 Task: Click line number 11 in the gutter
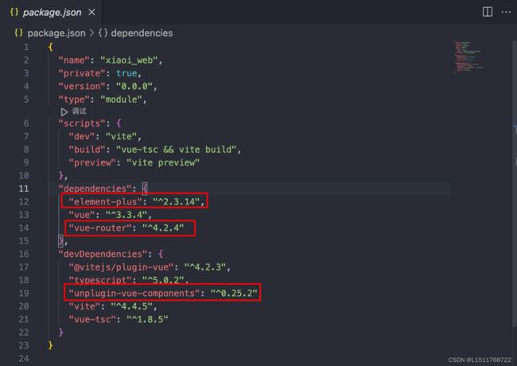click(x=24, y=189)
